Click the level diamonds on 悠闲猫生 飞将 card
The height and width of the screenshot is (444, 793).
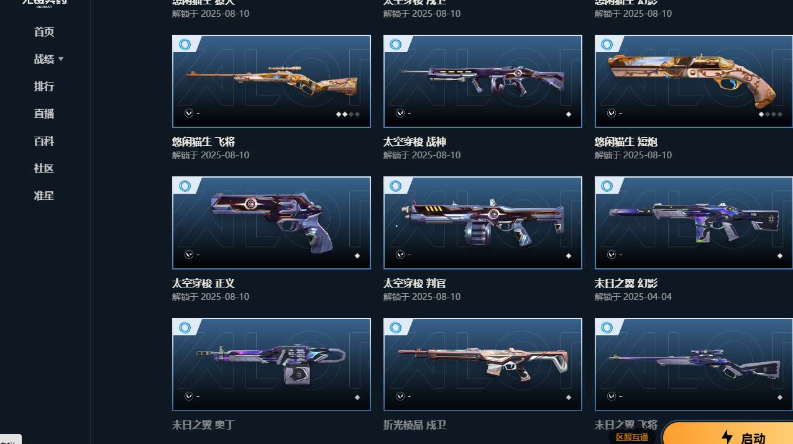point(348,114)
